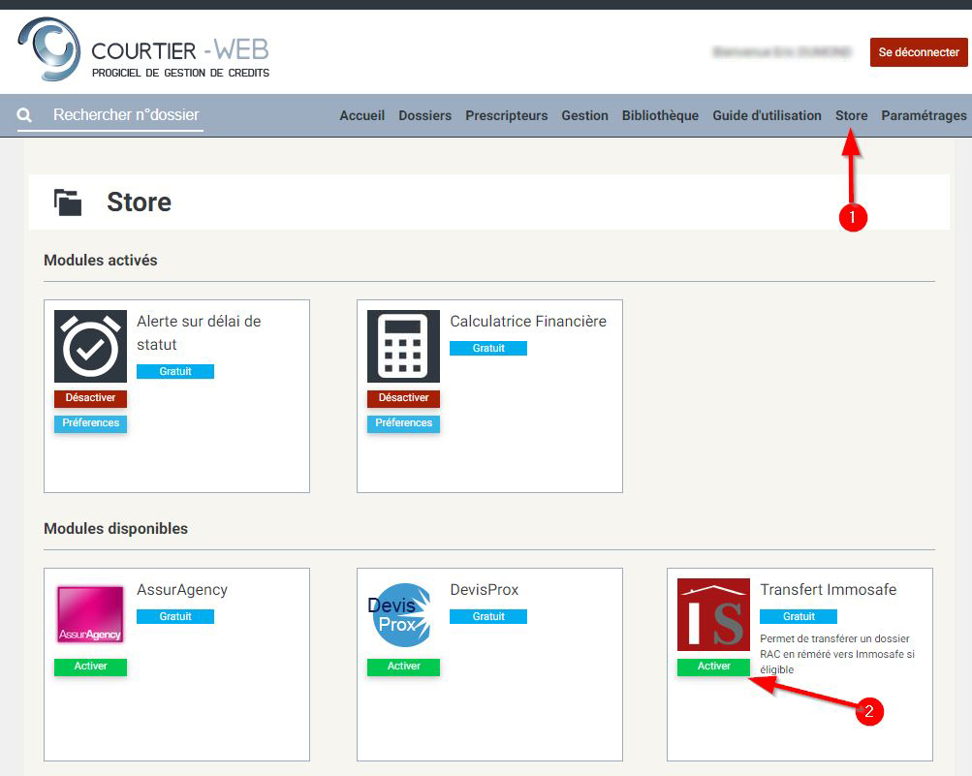Activate the AssurAgency module

90,667
